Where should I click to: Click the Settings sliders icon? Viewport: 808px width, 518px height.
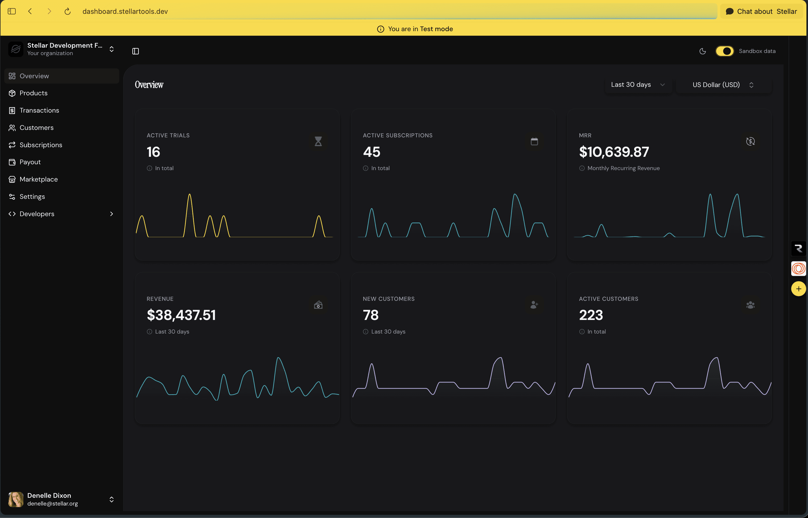12,197
